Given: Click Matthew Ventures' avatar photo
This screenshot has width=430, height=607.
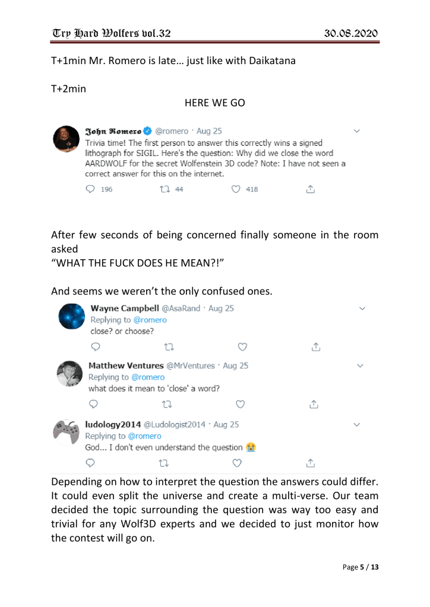Looking at the screenshot, I should click(x=70, y=377).
